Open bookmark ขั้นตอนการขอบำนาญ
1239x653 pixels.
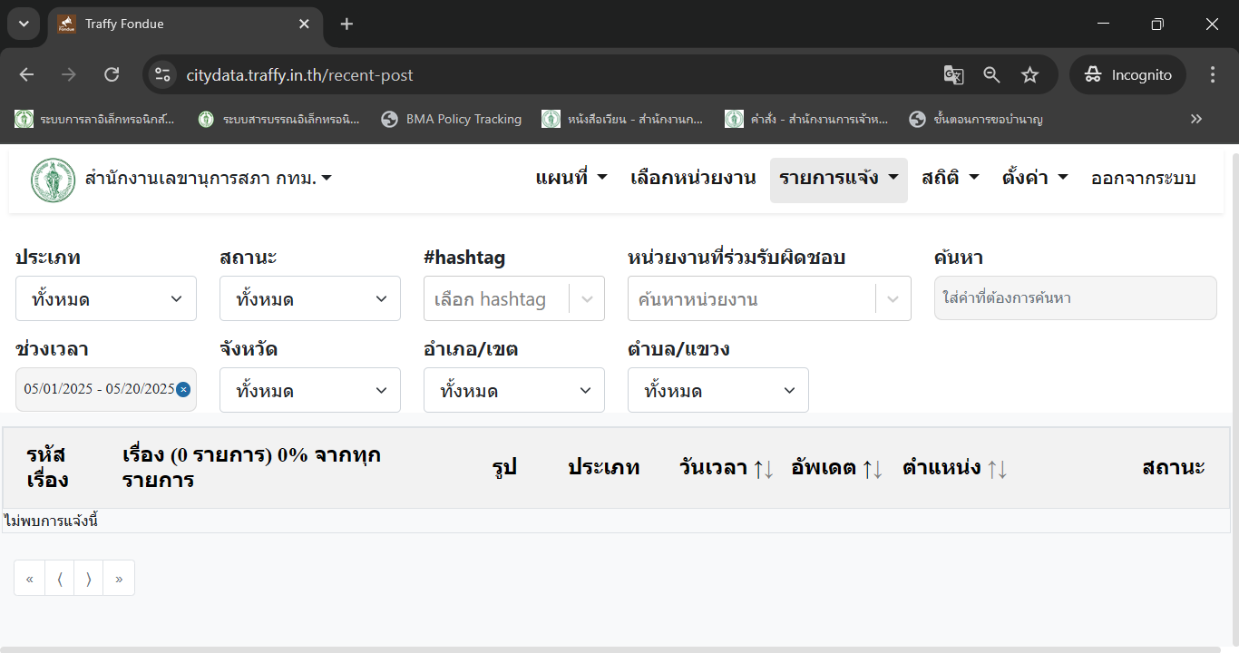pos(976,119)
